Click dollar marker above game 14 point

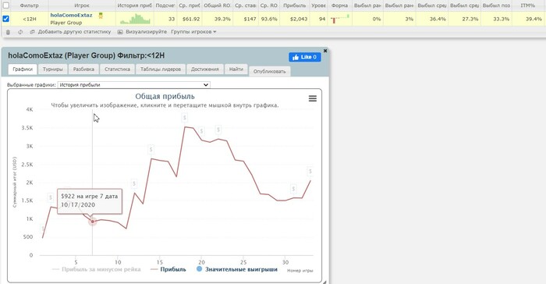pyautogui.click(x=151, y=150)
